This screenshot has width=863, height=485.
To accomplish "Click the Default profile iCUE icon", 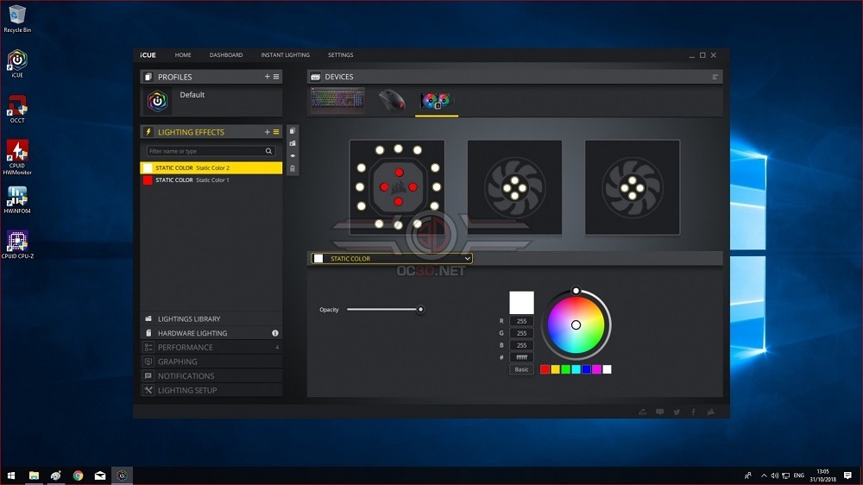I will coord(157,101).
